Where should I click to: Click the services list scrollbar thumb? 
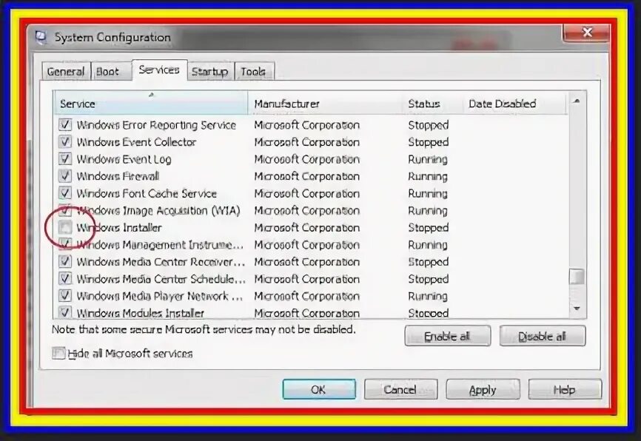coord(577,277)
